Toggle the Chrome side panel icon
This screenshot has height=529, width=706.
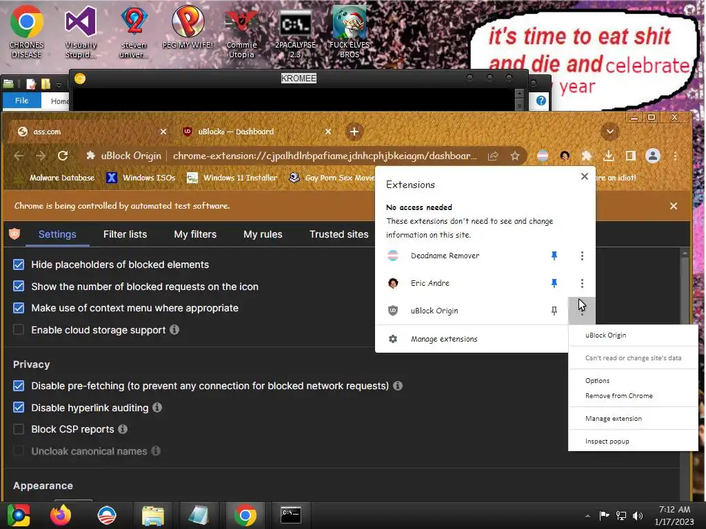pos(630,156)
